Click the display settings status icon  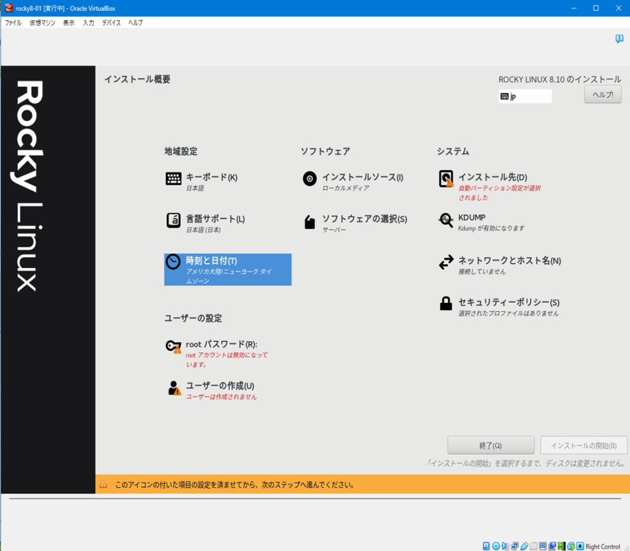click(543, 546)
